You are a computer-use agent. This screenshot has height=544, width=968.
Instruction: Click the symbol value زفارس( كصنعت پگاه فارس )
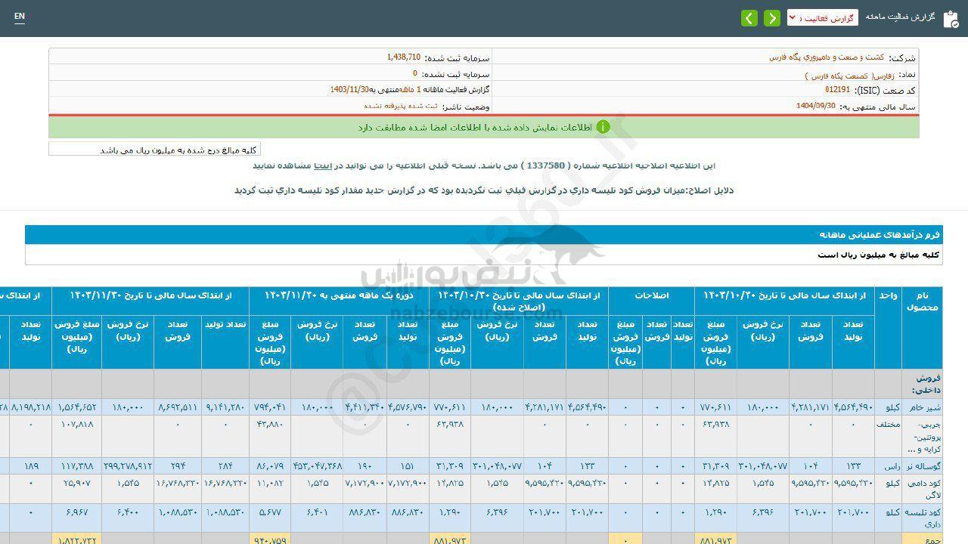pyautogui.click(x=850, y=76)
